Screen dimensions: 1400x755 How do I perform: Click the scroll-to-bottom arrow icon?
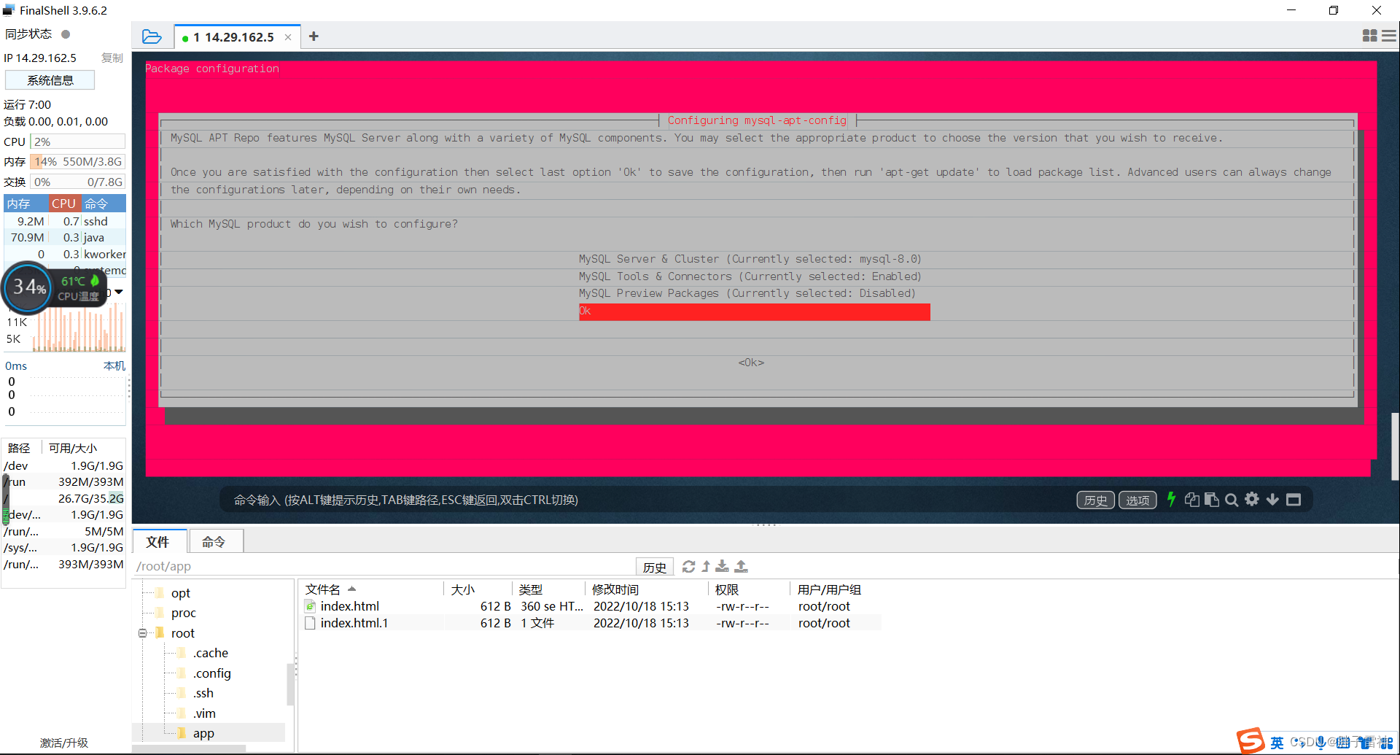(x=1272, y=500)
